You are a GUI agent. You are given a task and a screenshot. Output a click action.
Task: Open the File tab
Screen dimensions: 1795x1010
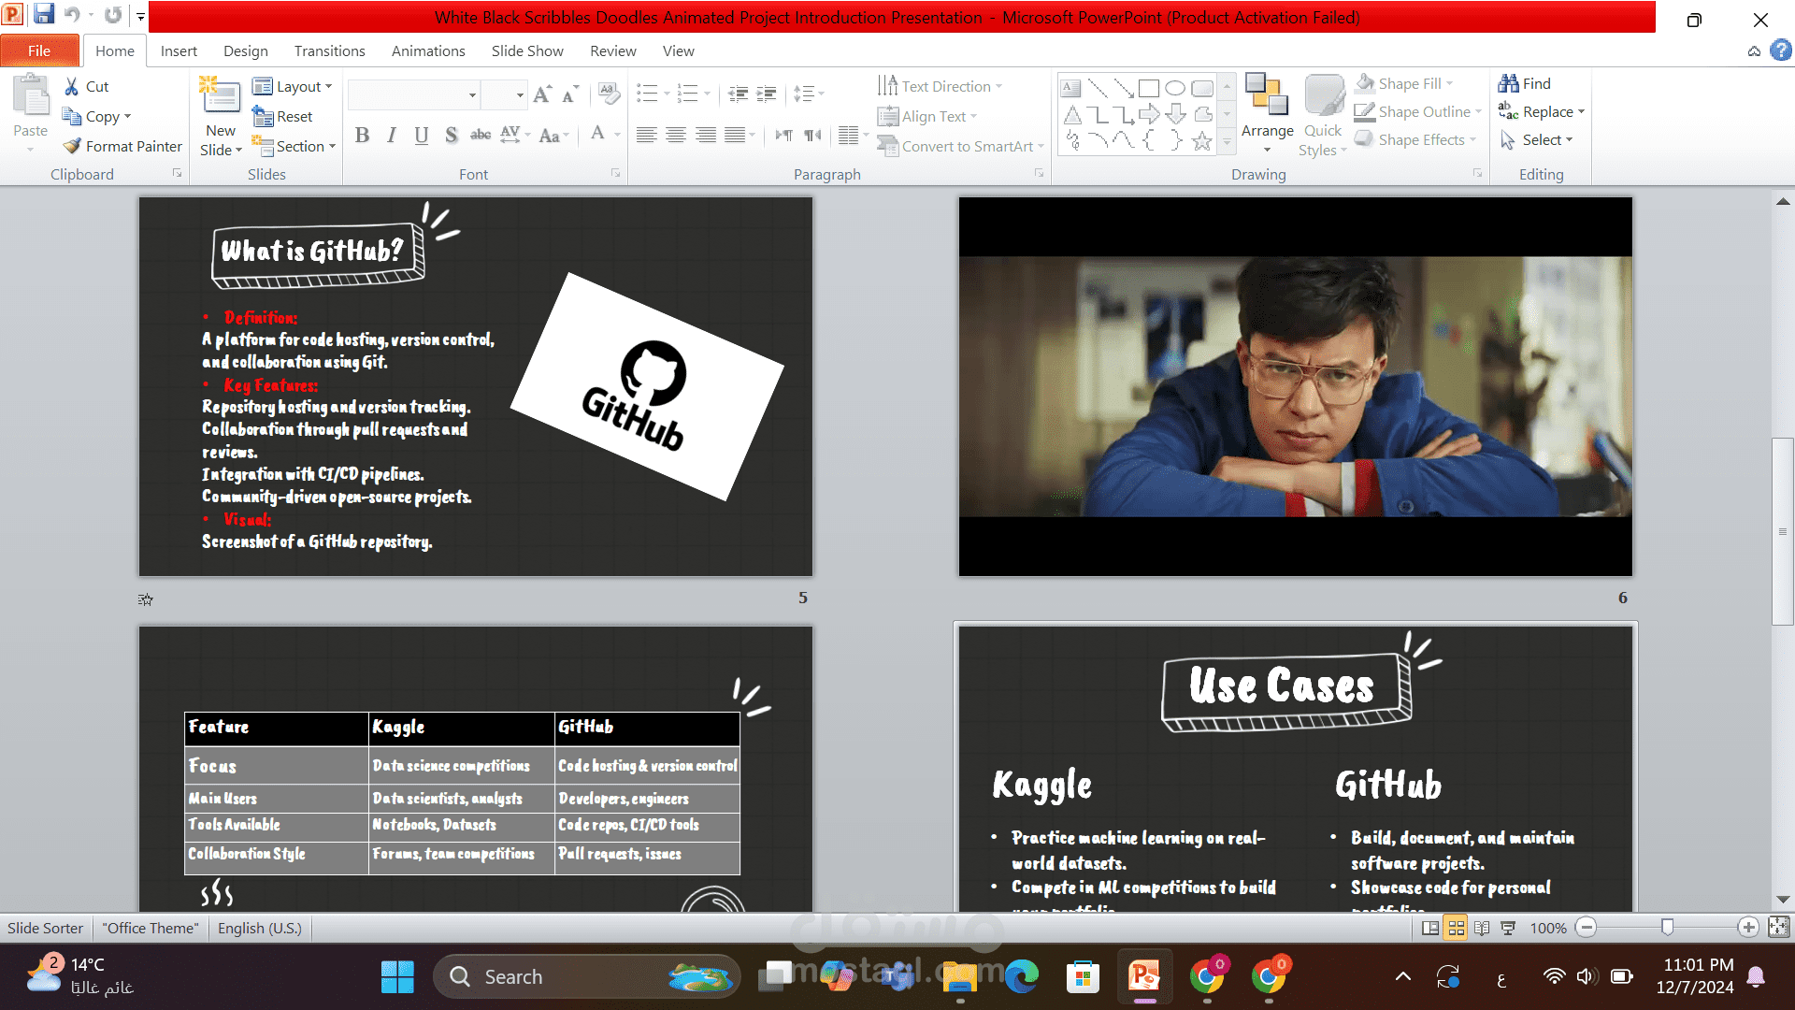[x=39, y=50]
